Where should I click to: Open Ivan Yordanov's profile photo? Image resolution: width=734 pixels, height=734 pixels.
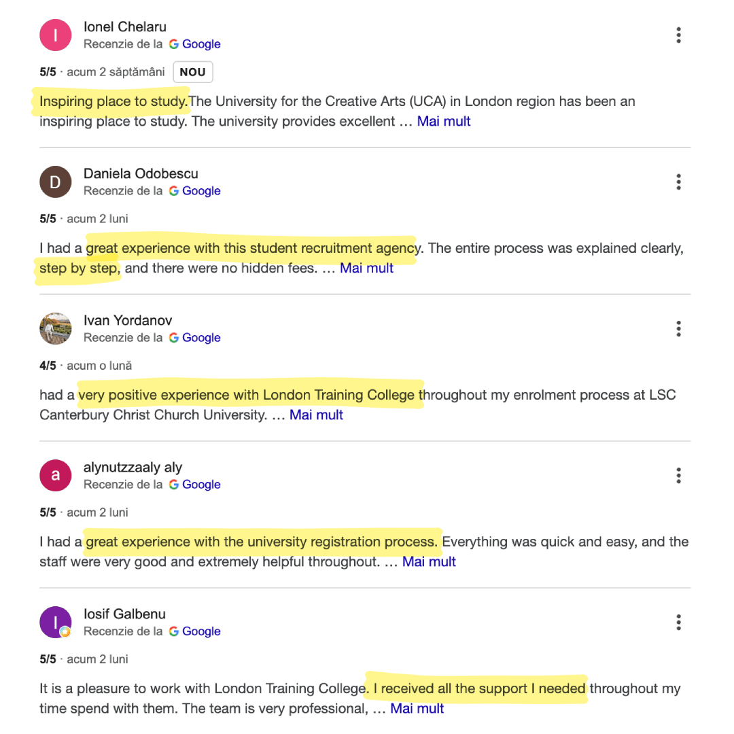coord(56,329)
